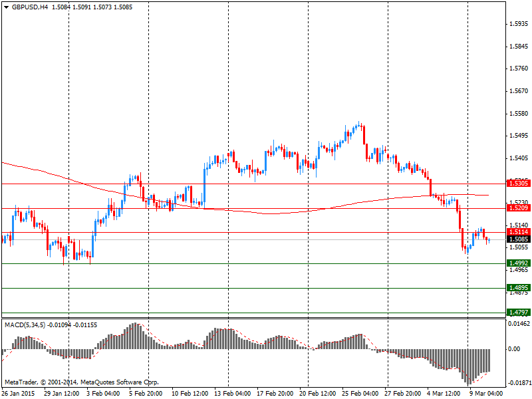Click the 29 Jan 12:00 time label
Image resolution: width=532 pixels, height=399 pixels.
(x=62, y=394)
